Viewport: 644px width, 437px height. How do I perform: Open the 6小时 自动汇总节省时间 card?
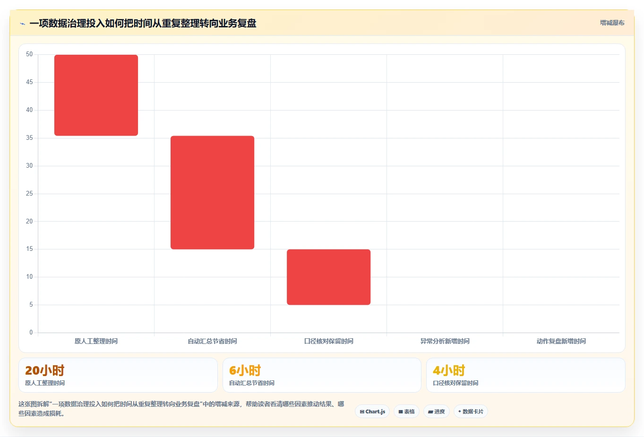(x=322, y=375)
